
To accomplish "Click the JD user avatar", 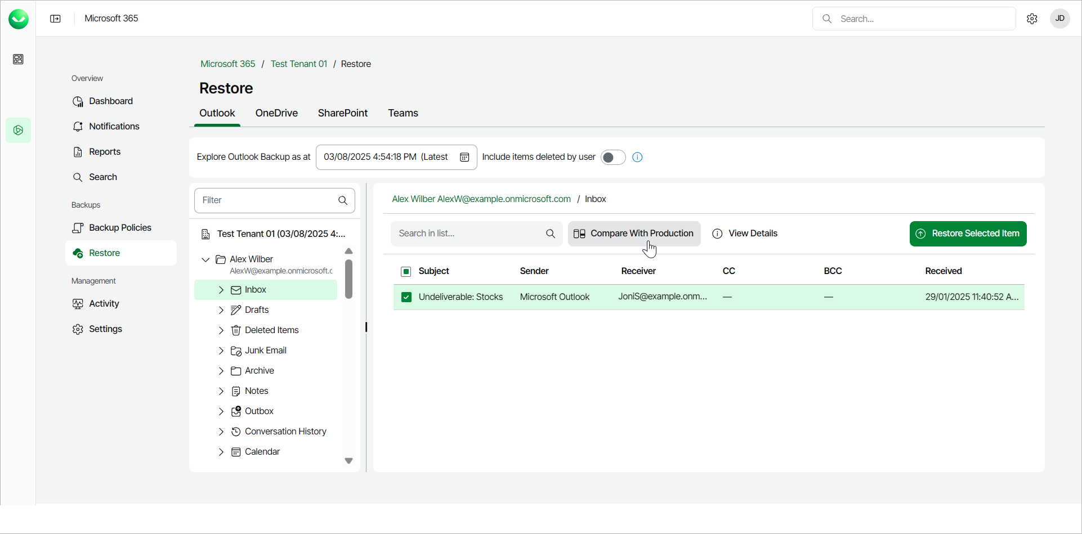I will click(1059, 19).
